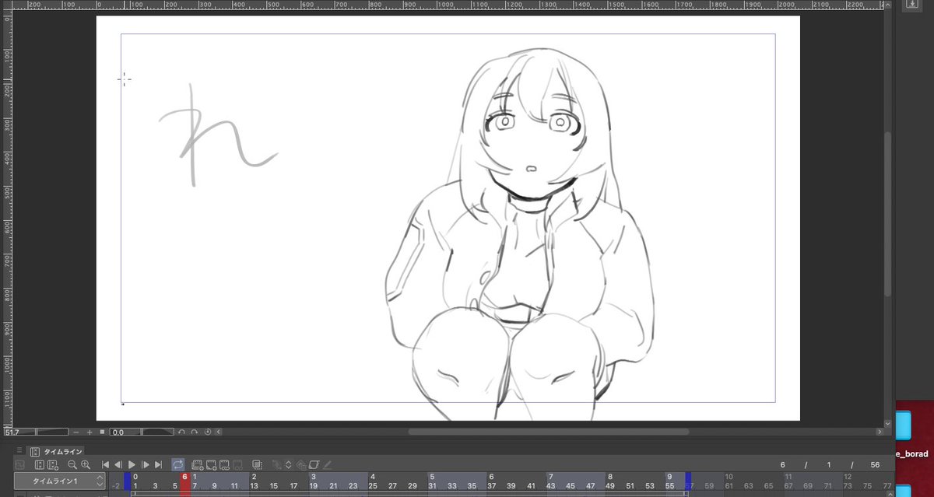Toggle loop playback

[x=177, y=464]
